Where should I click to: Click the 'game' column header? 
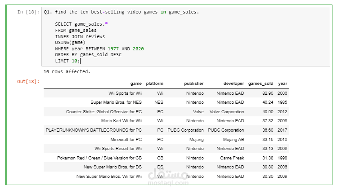click(136, 84)
